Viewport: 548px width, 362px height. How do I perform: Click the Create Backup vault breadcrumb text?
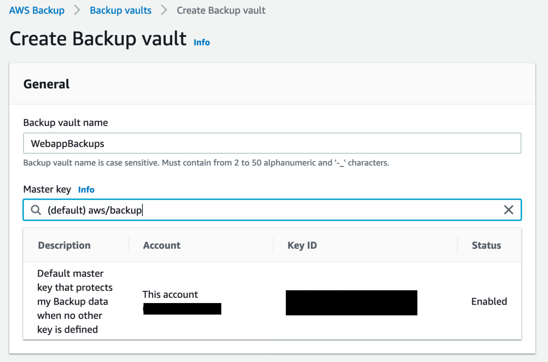[x=221, y=10]
